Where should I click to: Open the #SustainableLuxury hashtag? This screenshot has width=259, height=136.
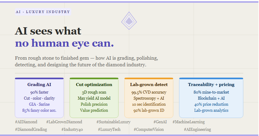click(114, 122)
